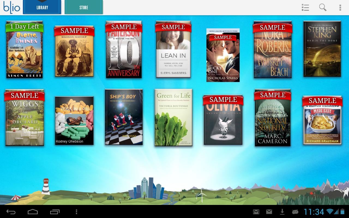The width and height of the screenshot is (349, 218).
Task: Tap the Android back button
Action: [11, 212]
